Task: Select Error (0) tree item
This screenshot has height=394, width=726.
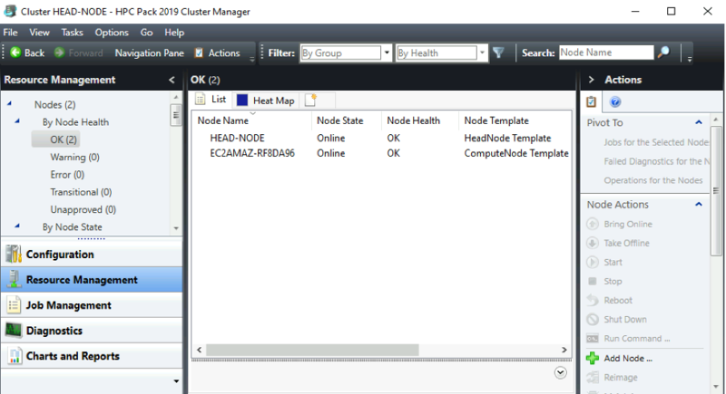Action: pos(67,175)
